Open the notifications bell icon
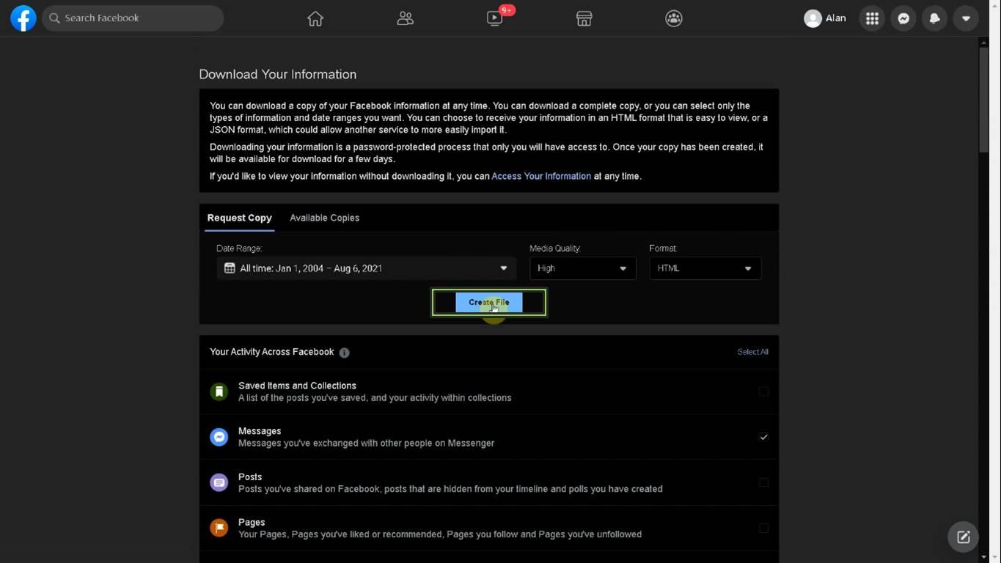1001x563 pixels. (935, 18)
